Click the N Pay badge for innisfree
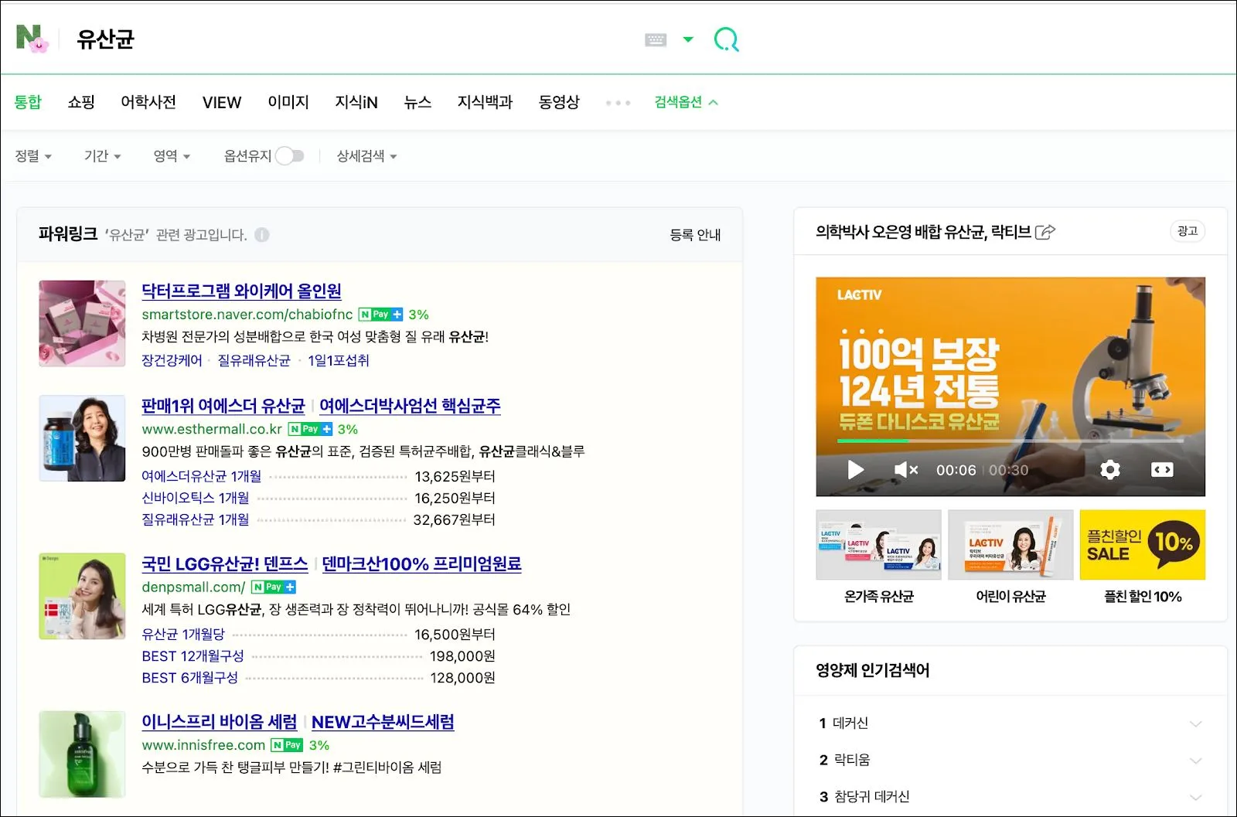Screen dimensions: 1237x817 coord(287,745)
